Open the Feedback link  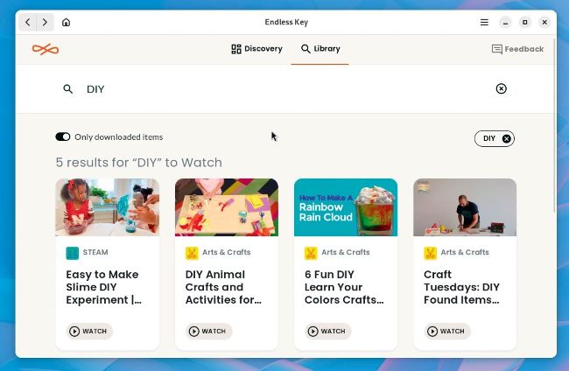(517, 49)
